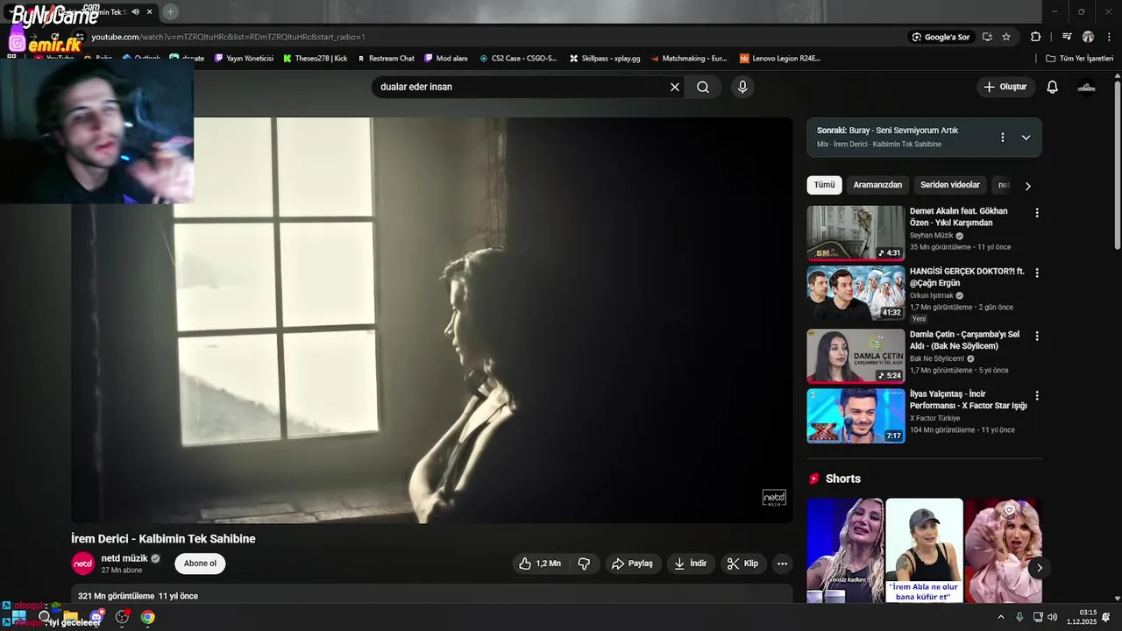Image resolution: width=1122 pixels, height=631 pixels.
Task: Open the CS2 Case - CSGO-S bookmark
Action: coord(518,59)
